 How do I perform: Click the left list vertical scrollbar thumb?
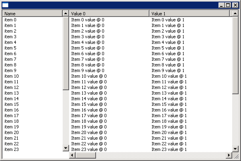point(66,53)
